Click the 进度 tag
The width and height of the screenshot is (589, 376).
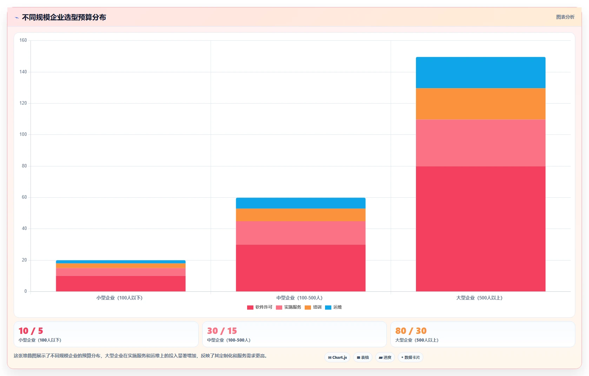[x=385, y=357]
